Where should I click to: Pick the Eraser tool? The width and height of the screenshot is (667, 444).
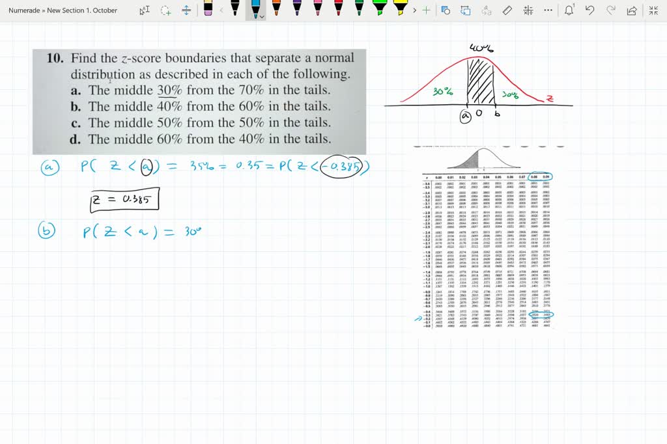(x=208, y=8)
